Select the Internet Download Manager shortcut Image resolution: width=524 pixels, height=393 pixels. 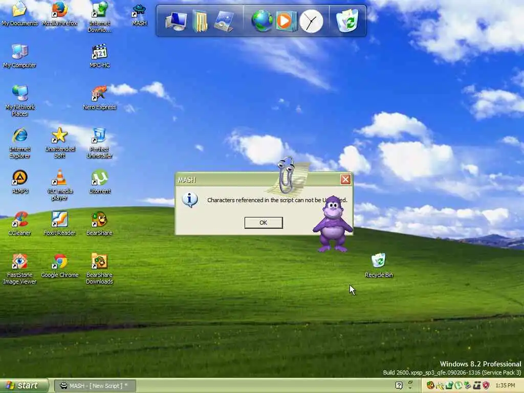coord(100,17)
